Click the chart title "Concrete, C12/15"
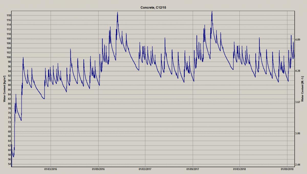Image resolution: width=307 pixels, height=174 pixels. coord(153,8)
